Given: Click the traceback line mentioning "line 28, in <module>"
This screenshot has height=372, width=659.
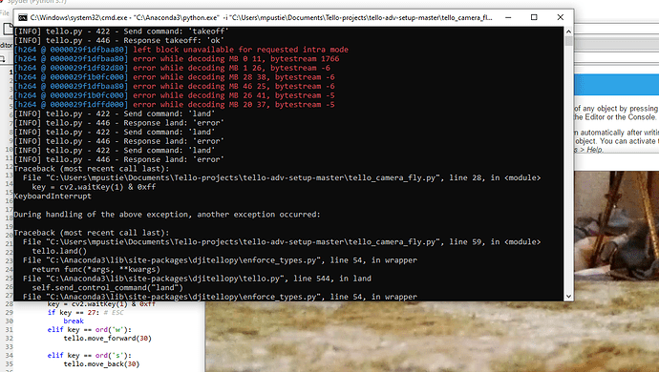Looking at the screenshot, I should pyautogui.click(x=282, y=178).
